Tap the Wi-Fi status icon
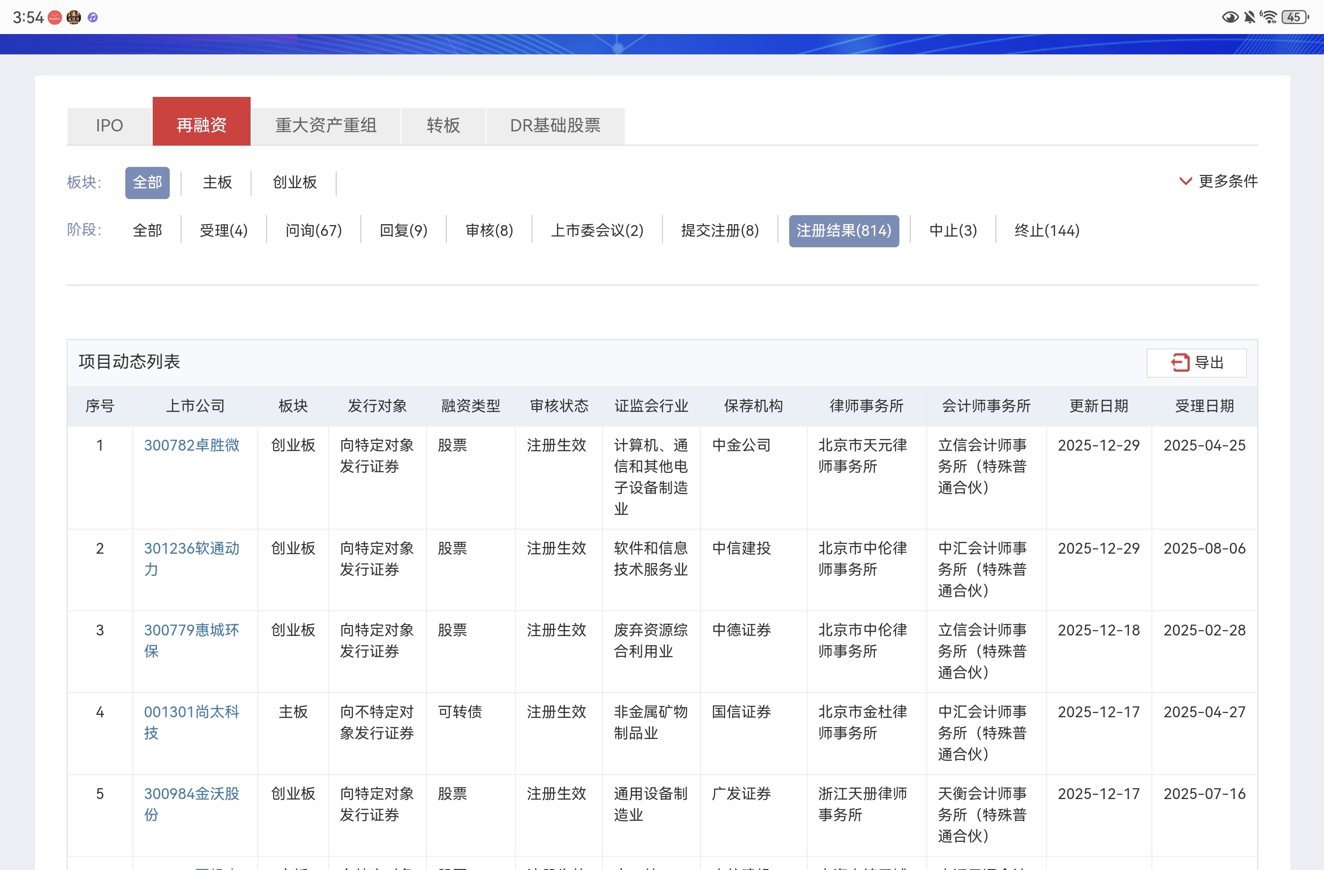 (1270, 17)
